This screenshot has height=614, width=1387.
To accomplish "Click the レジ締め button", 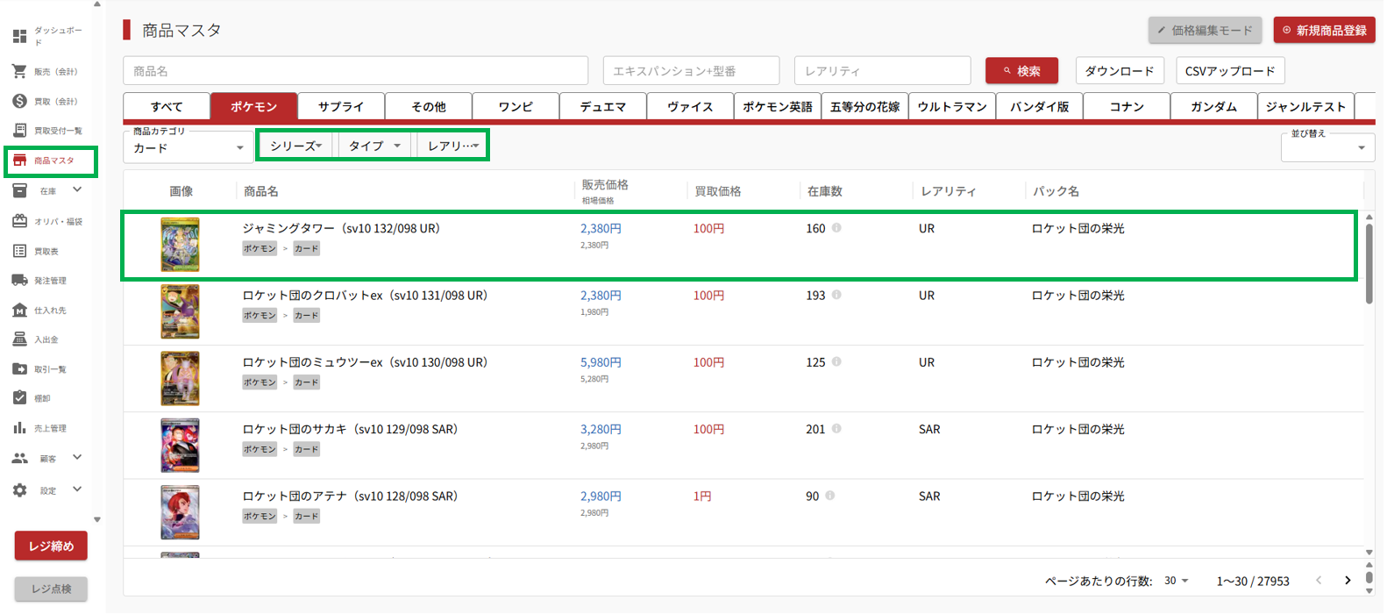I will [x=51, y=546].
